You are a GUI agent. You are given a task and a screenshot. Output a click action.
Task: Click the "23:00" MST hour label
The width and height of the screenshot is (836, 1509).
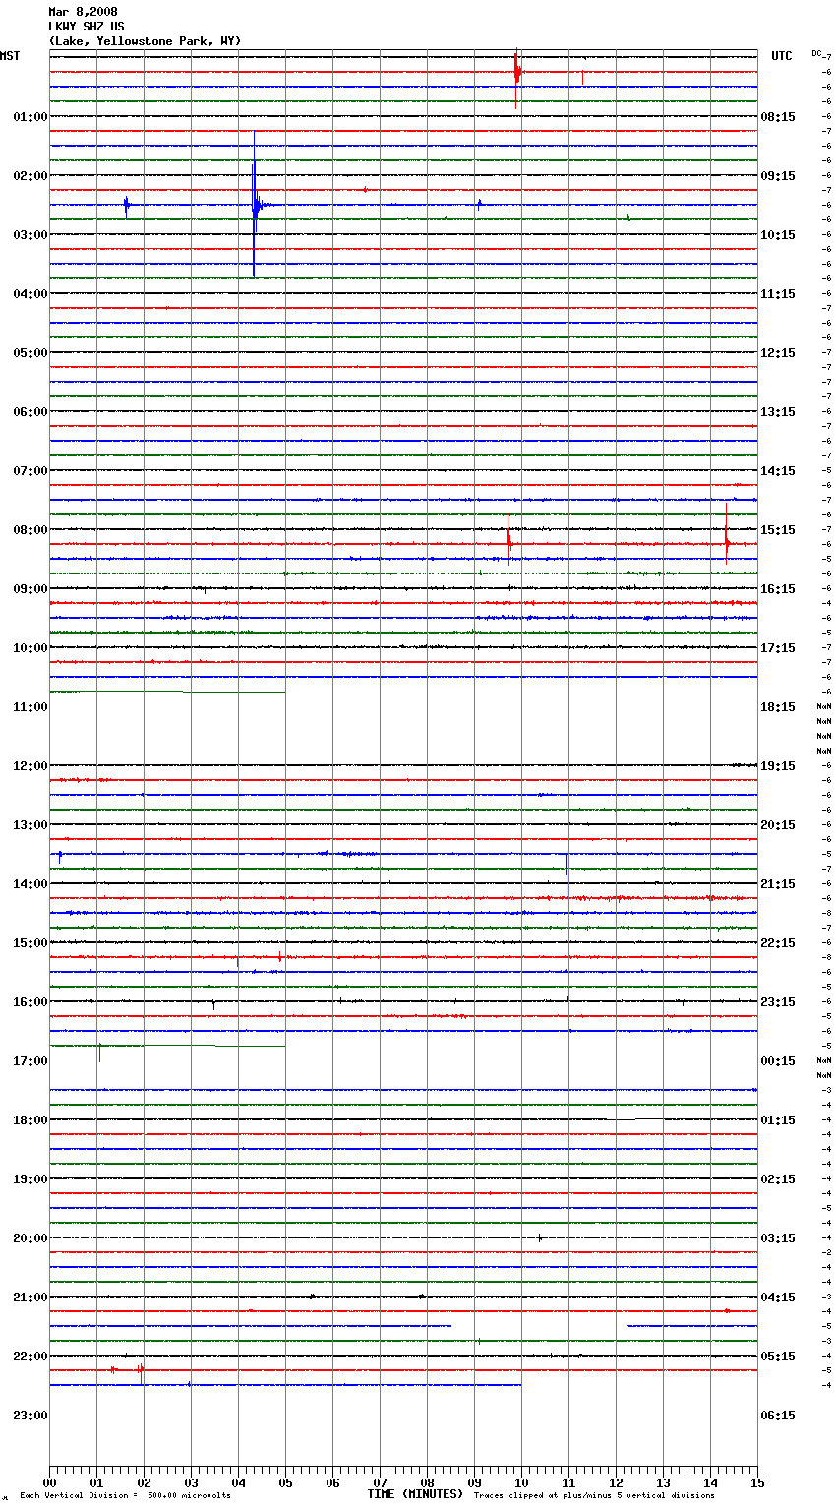[30, 1416]
